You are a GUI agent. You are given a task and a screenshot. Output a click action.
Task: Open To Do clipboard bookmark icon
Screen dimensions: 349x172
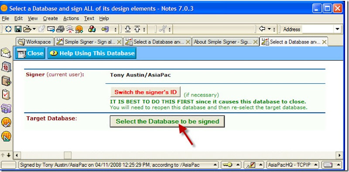[6, 94]
